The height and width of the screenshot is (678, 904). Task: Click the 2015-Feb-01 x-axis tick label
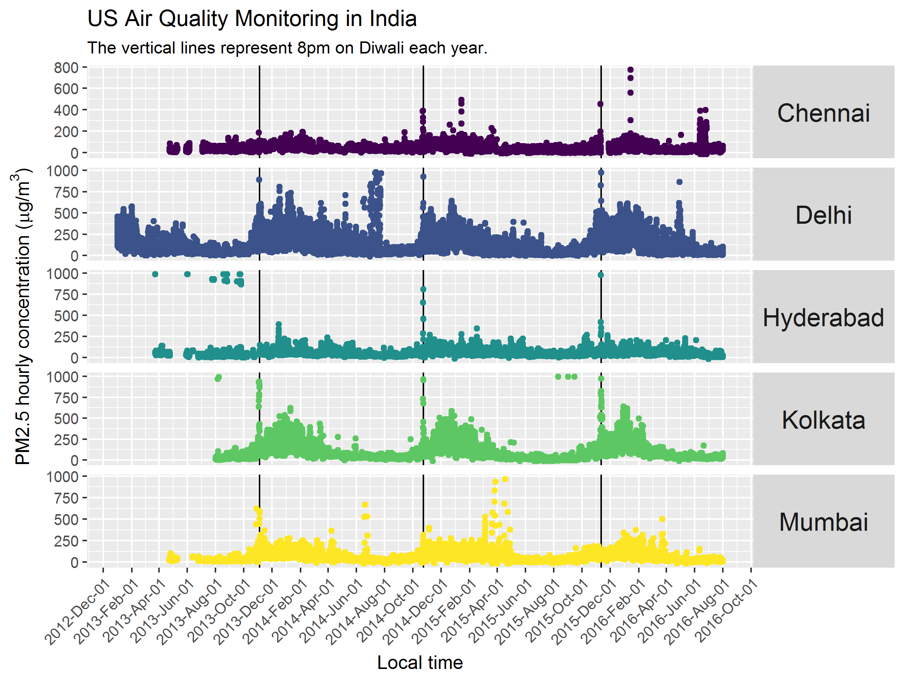click(444, 612)
